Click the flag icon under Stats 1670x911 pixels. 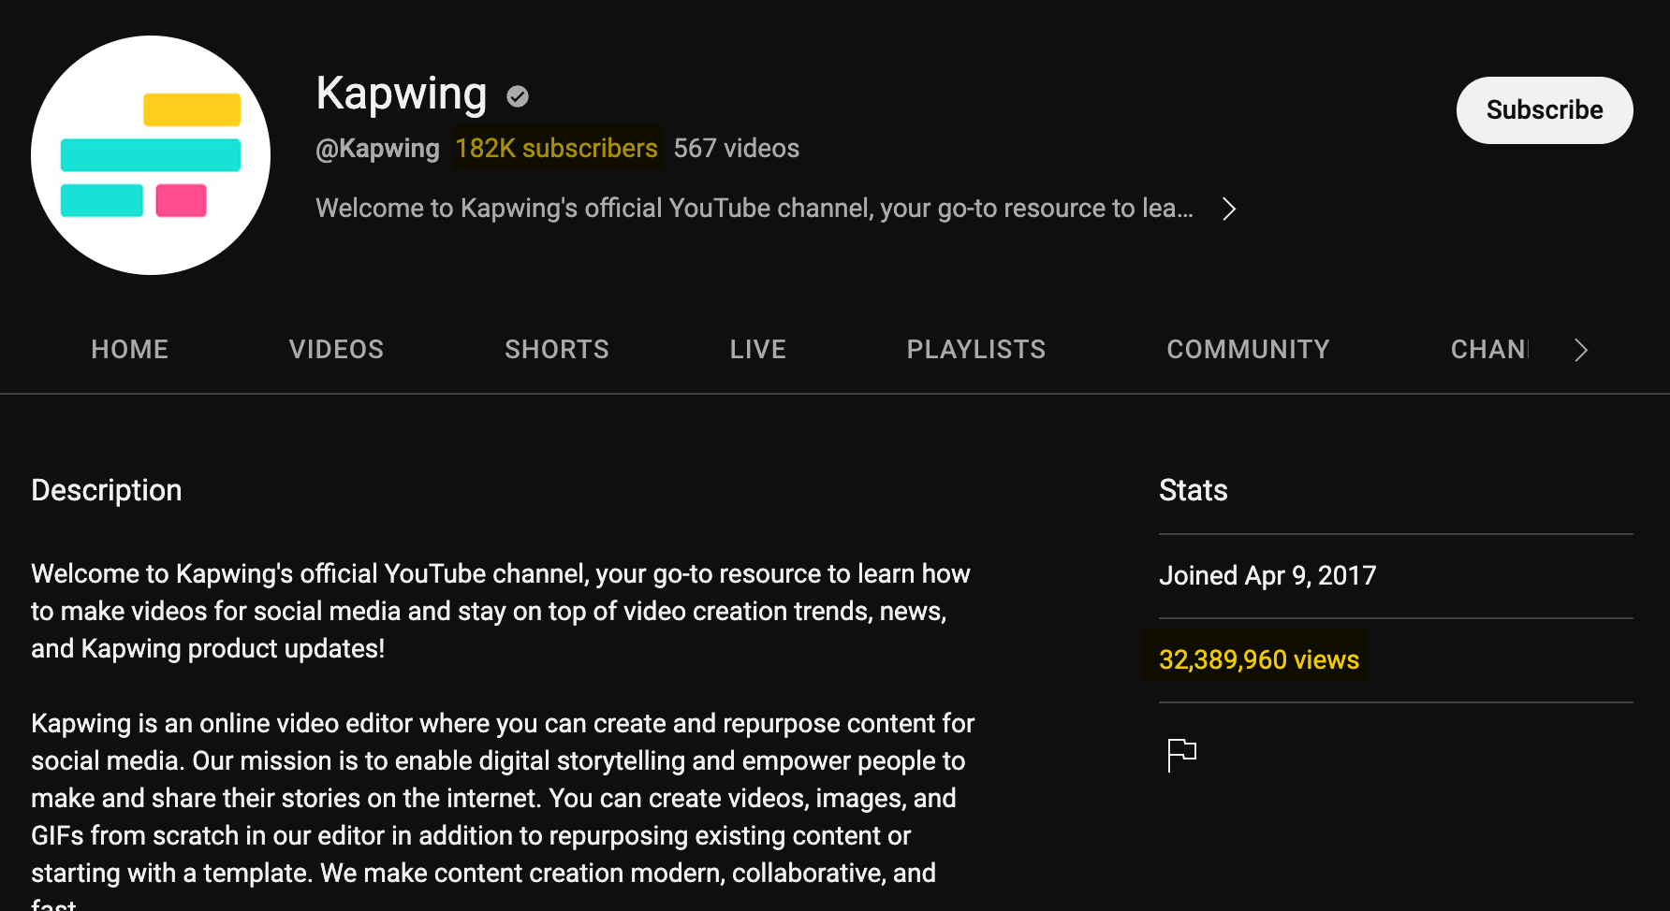click(1181, 754)
